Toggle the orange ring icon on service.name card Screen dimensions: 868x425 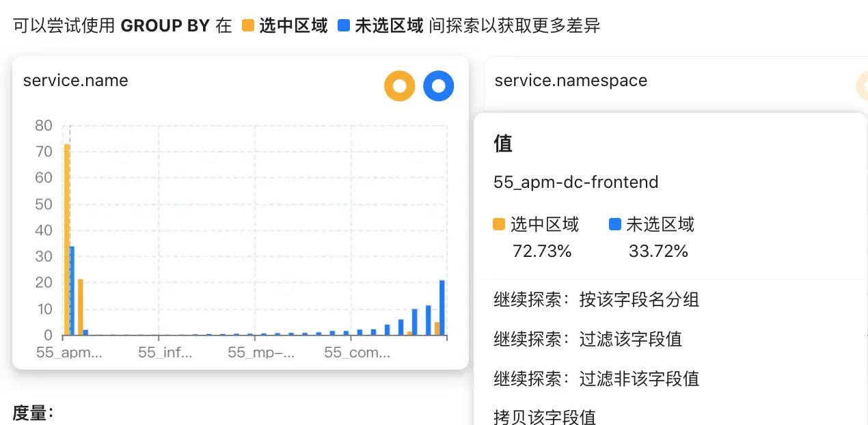click(x=400, y=86)
